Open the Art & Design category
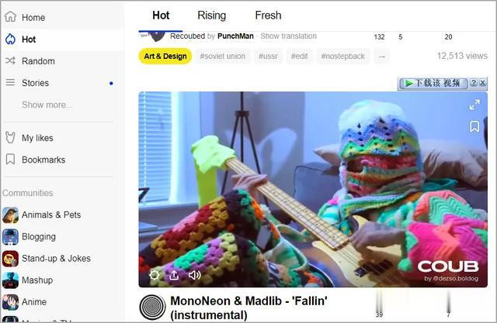Viewport: 497px width, 323px height. click(165, 57)
